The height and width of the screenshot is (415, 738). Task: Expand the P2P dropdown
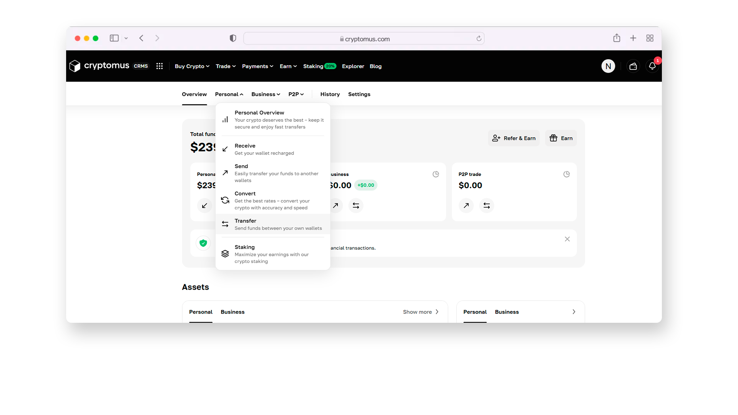point(296,94)
